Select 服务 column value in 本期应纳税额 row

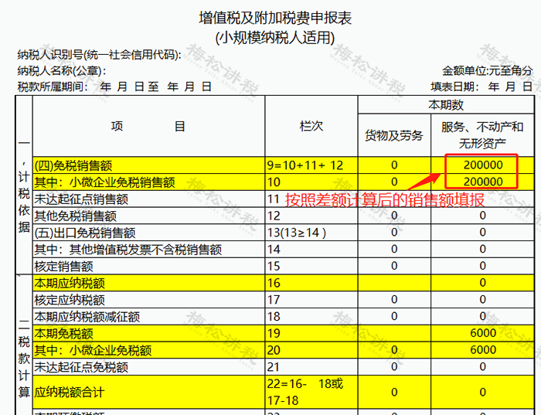[x=483, y=283]
